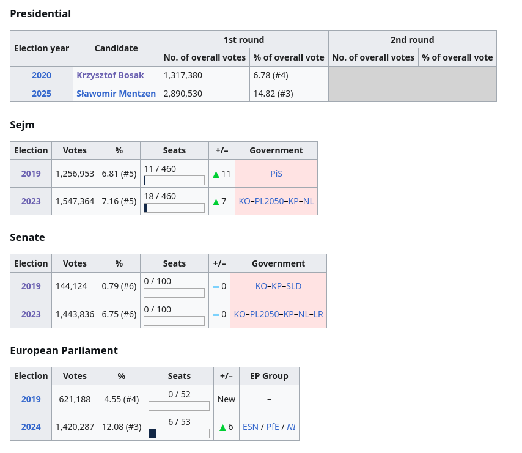
Task: Select the 1,420,287 votes cell
Action: 75,427
